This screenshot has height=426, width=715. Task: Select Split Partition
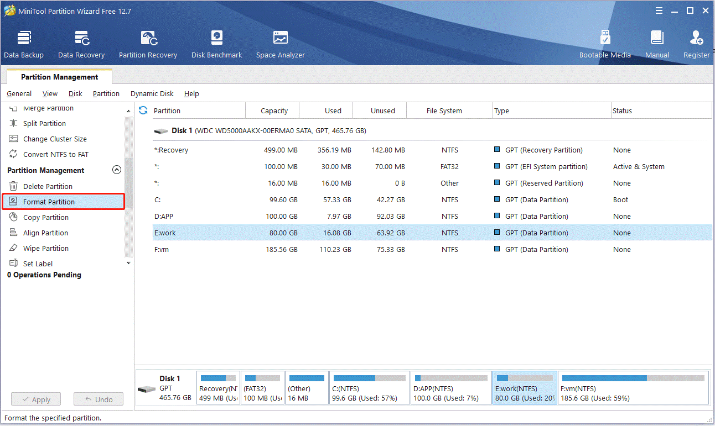click(44, 124)
